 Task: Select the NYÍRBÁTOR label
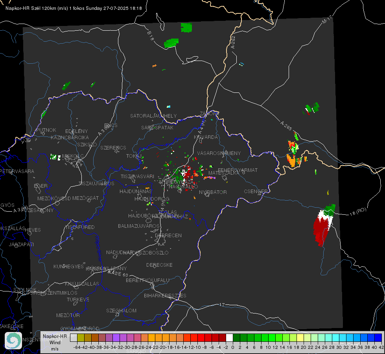[x=213, y=192]
